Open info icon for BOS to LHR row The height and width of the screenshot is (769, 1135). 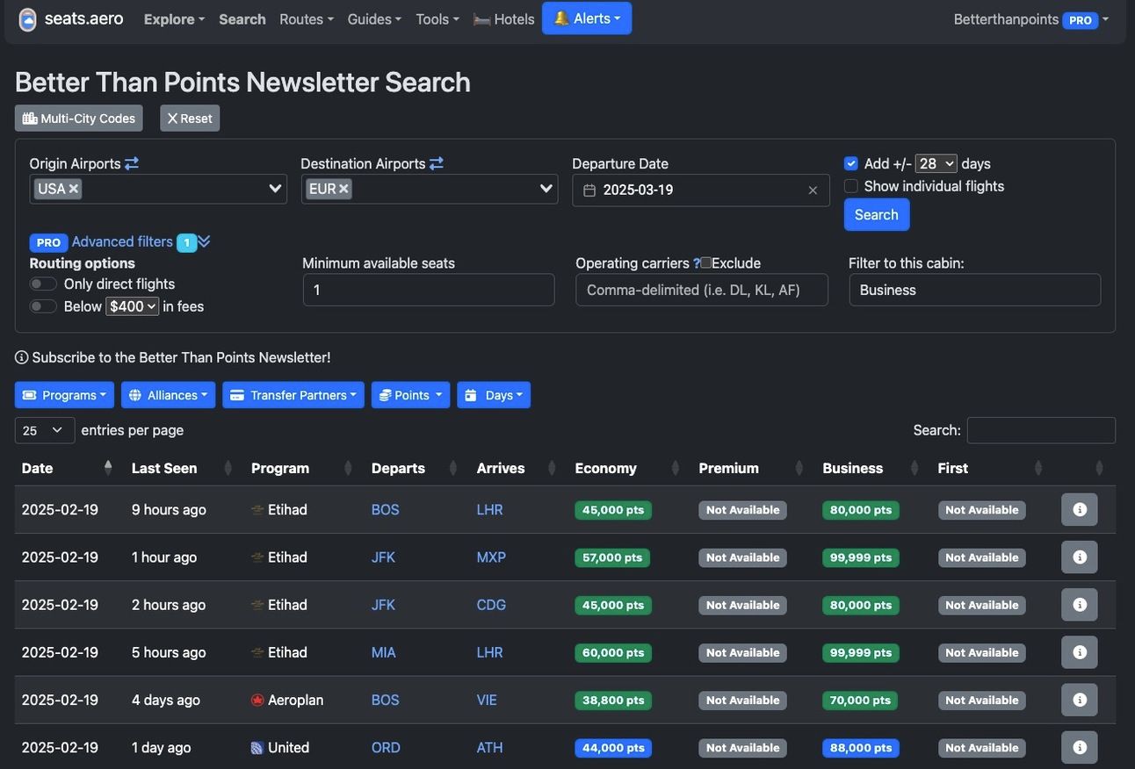tap(1080, 510)
